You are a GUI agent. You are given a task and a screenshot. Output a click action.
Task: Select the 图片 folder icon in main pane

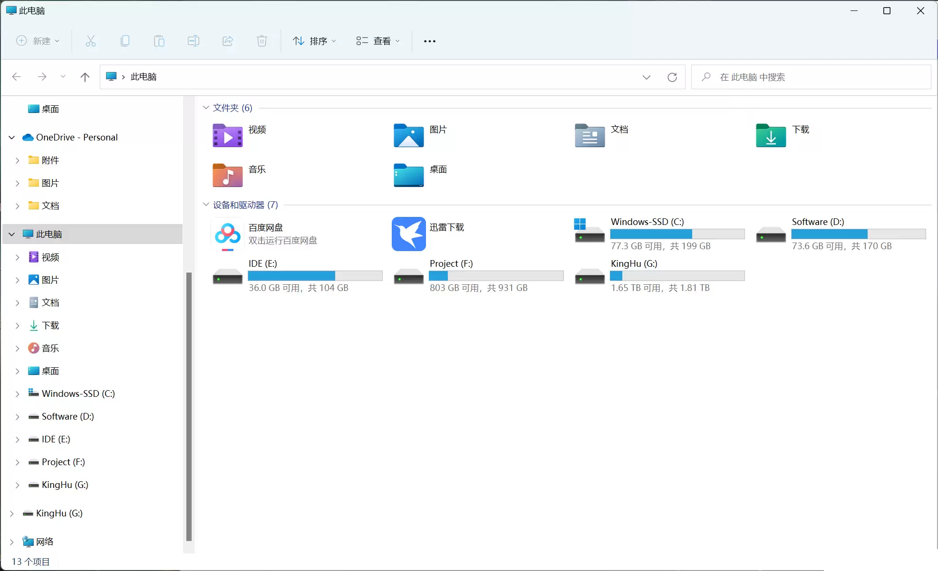click(x=409, y=135)
